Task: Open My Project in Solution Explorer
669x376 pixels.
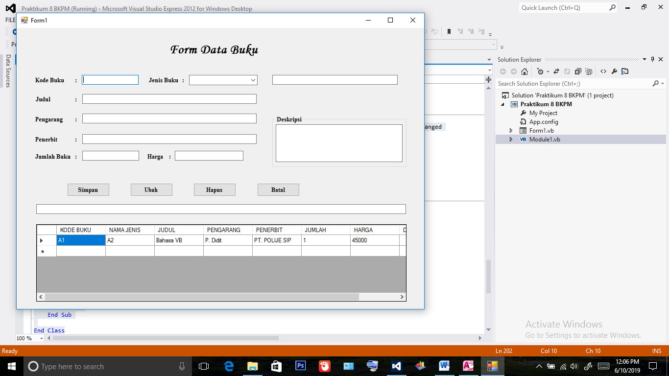Action: click(x=543, y=113)
